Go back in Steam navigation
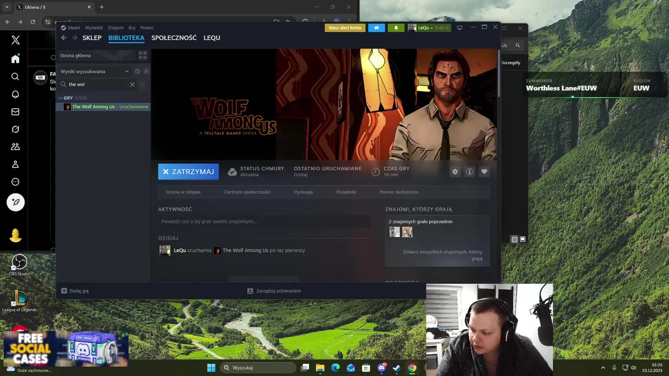Viewport: 669px width, 376px height. pos(64,38)
